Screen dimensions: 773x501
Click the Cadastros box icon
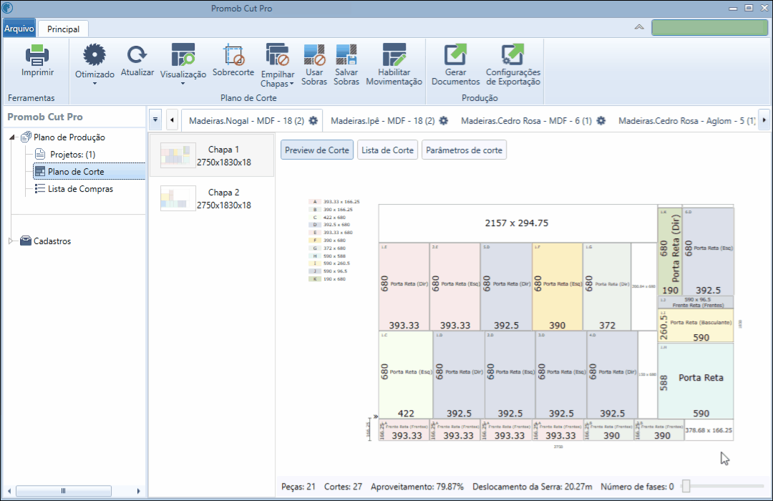[26, 240]
